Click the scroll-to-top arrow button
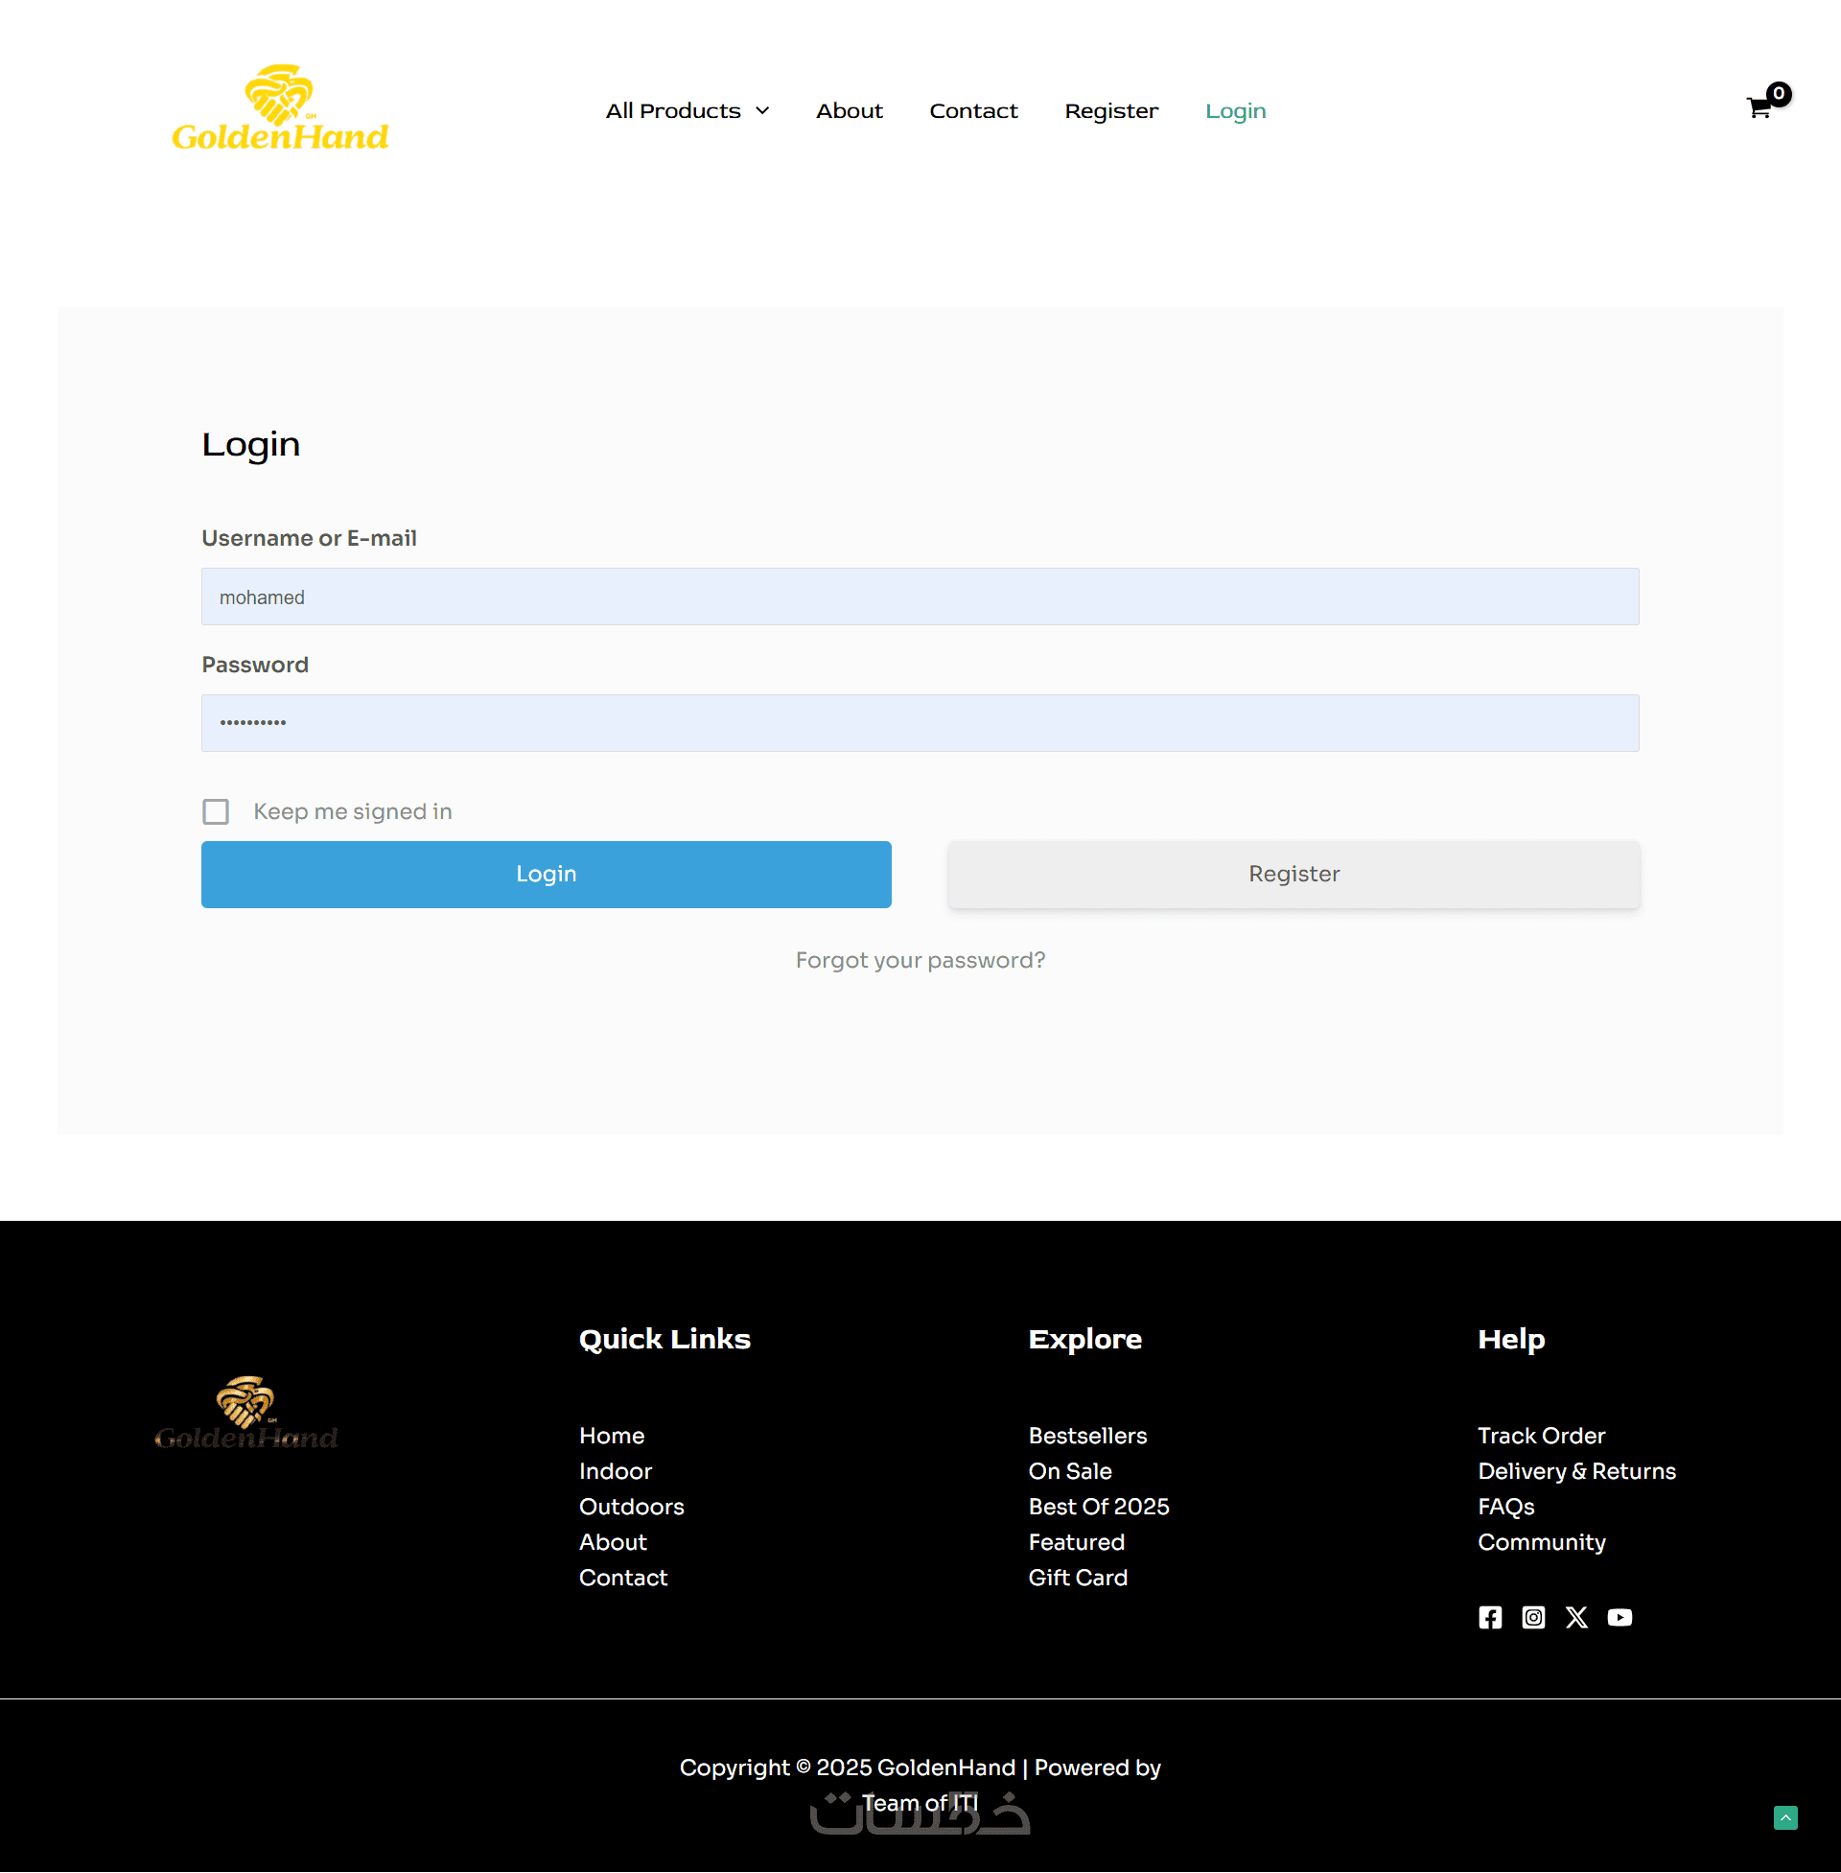1841x1873 pixels. [1785, 1817]
